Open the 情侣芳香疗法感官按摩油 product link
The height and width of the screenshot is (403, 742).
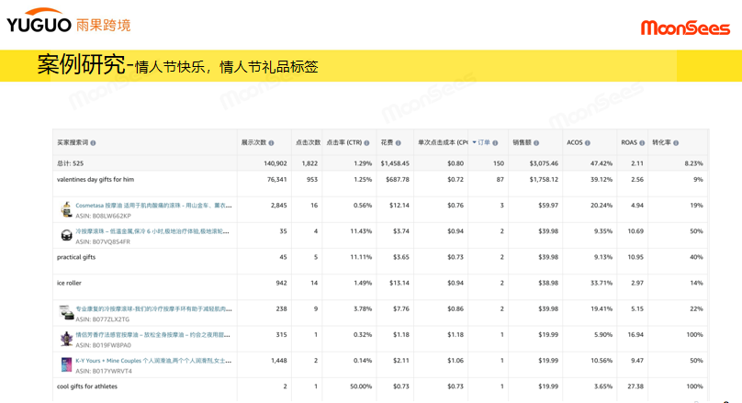pos(152,334)
